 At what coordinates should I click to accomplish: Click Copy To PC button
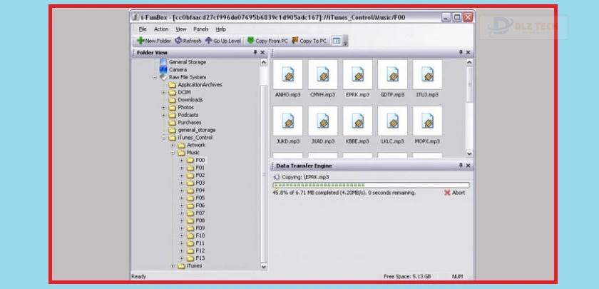[309, 41]
